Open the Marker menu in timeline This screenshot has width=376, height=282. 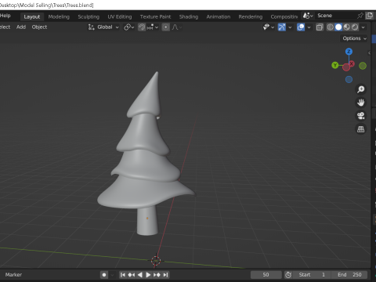(13, 275)
